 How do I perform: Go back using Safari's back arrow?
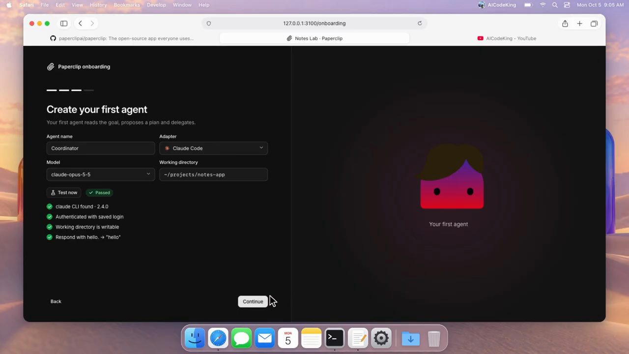tap(80, 23)
